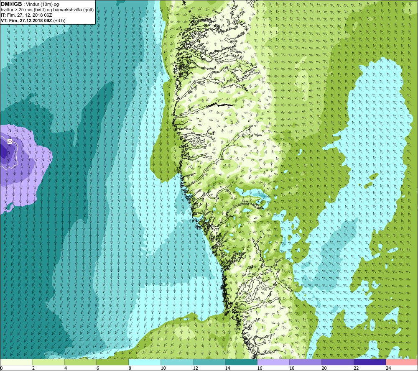
Task: Click the "IT: Fim. 27. 12. 2018 06Z" line
Action: point(26,15)
